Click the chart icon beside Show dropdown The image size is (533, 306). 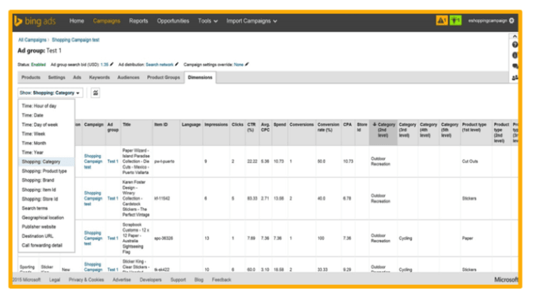[95, 92]
